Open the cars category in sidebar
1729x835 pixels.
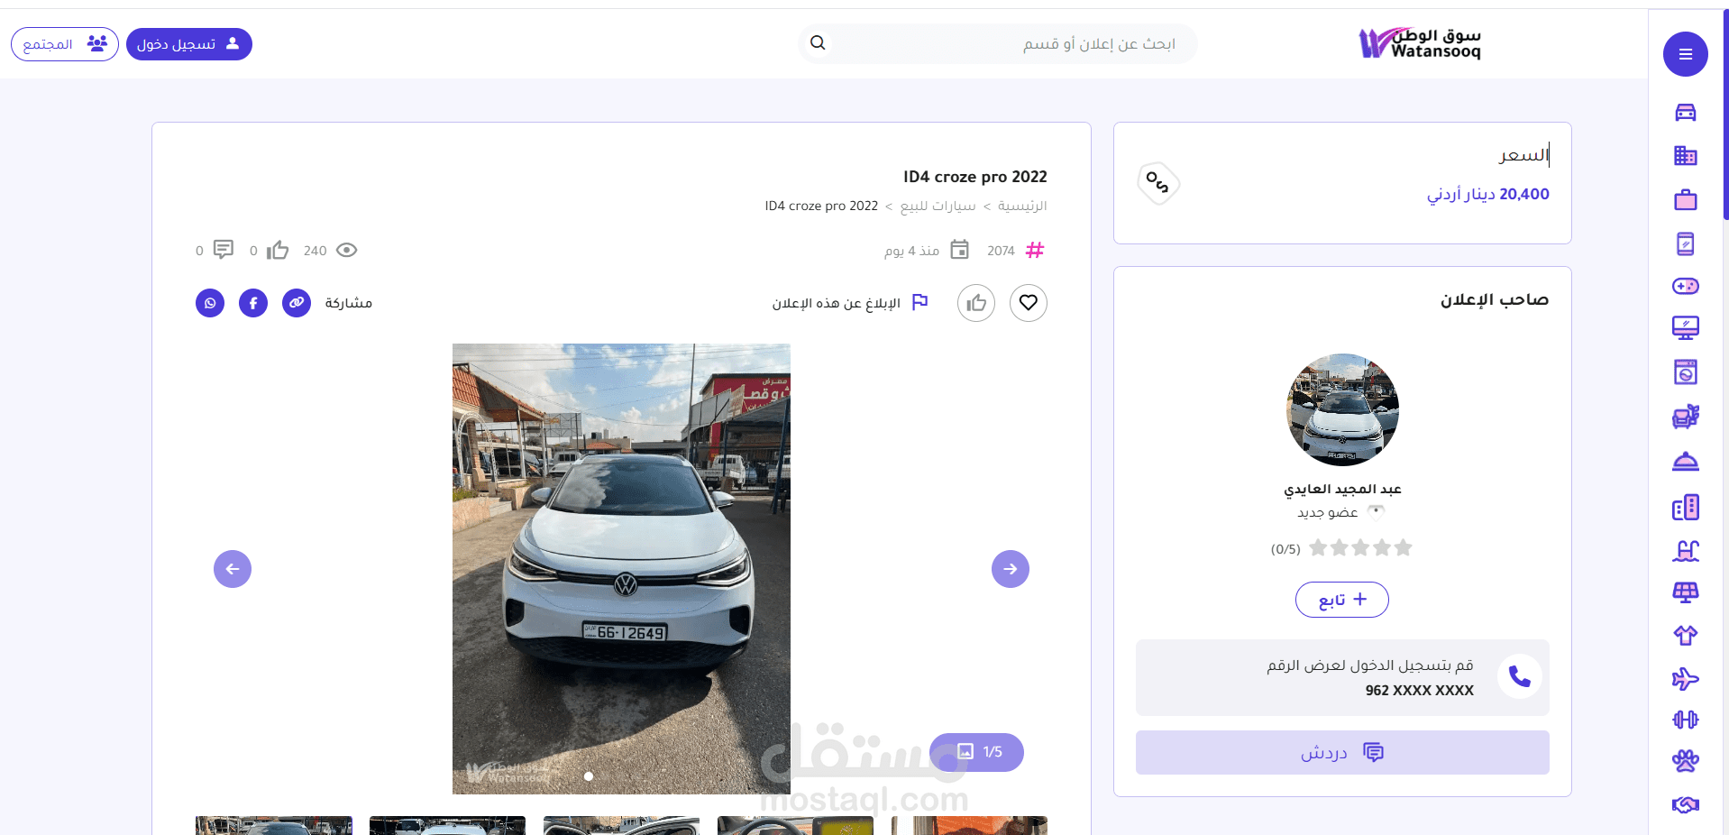[1685, 113]
